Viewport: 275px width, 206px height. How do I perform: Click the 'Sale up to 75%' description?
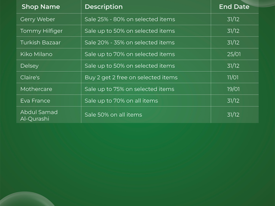point(129,89)
